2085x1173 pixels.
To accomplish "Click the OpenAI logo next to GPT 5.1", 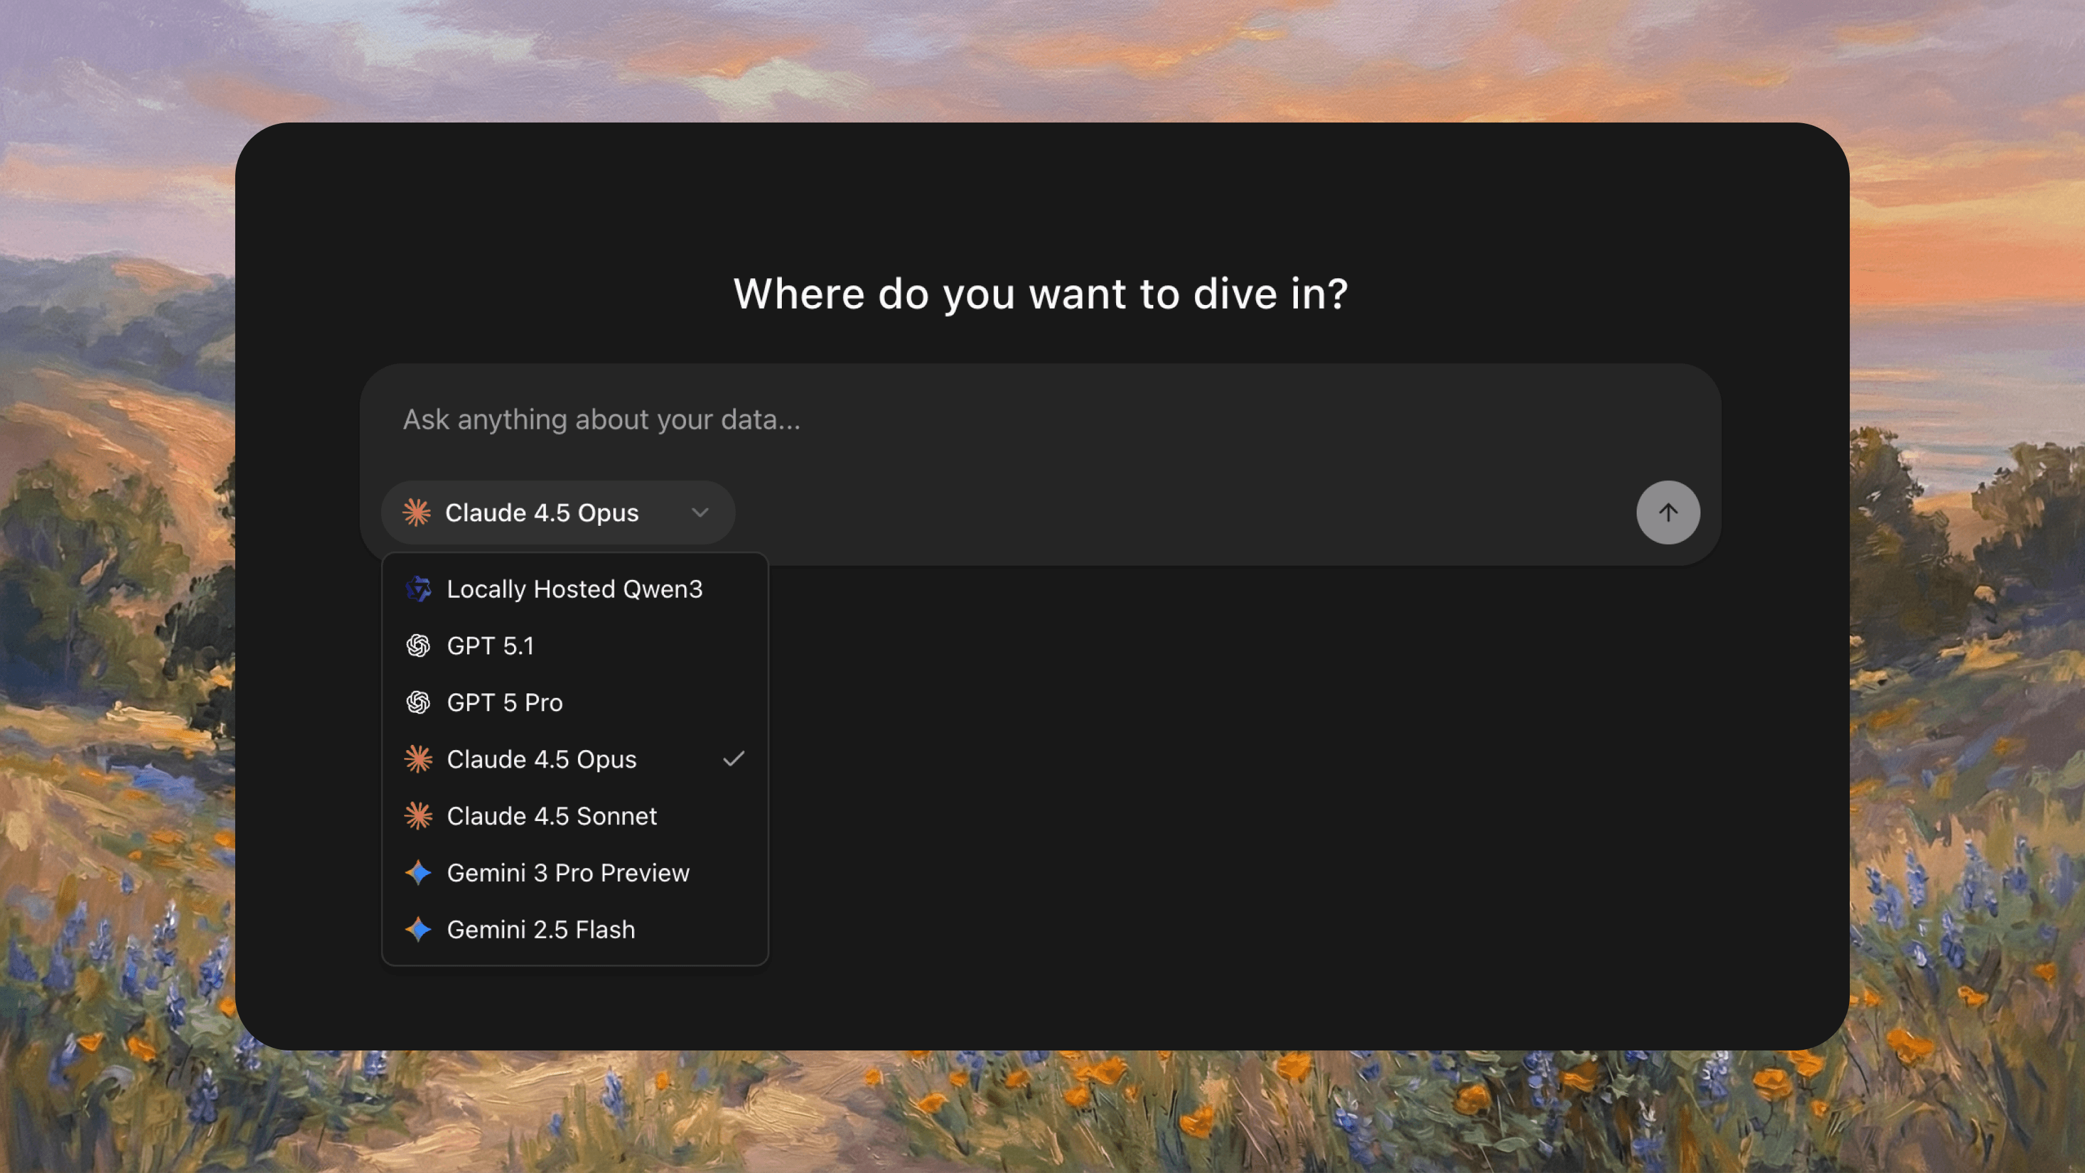I will [418, 645].
